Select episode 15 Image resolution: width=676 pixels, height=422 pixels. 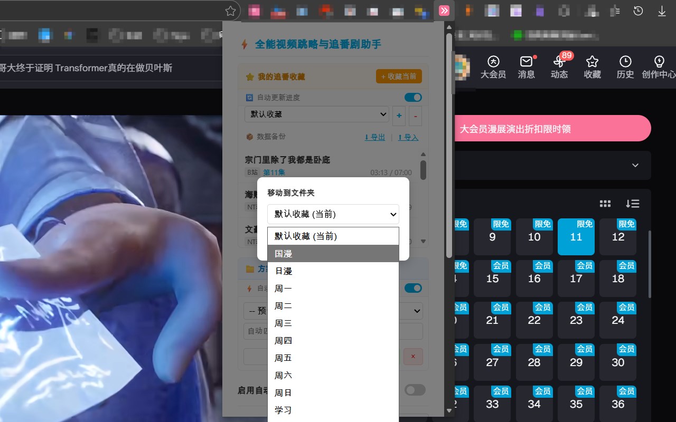pos(492,279)
